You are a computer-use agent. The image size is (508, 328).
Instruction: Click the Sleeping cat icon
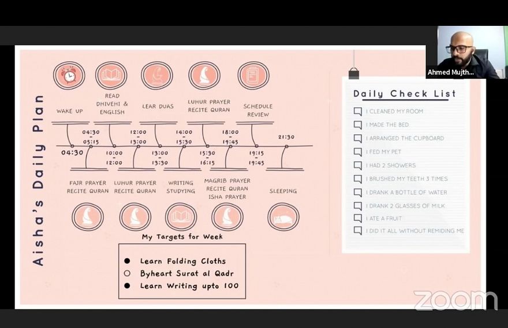point(283,217)
